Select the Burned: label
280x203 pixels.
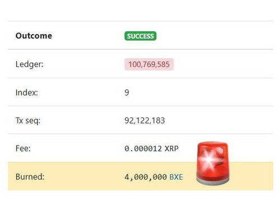30,177
